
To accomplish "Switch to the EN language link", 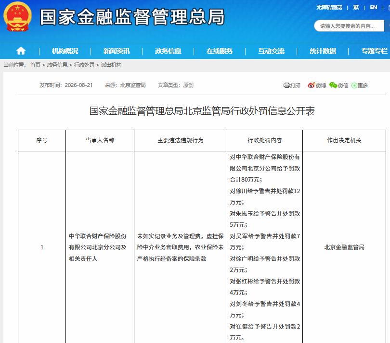I will [x=374, y=7].
